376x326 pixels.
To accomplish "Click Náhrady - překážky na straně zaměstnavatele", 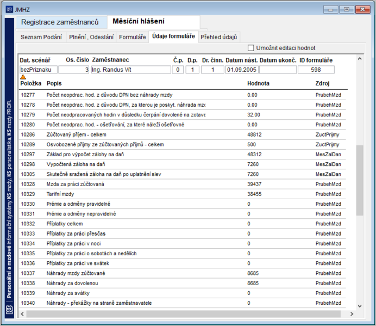I will click(182, 303).
